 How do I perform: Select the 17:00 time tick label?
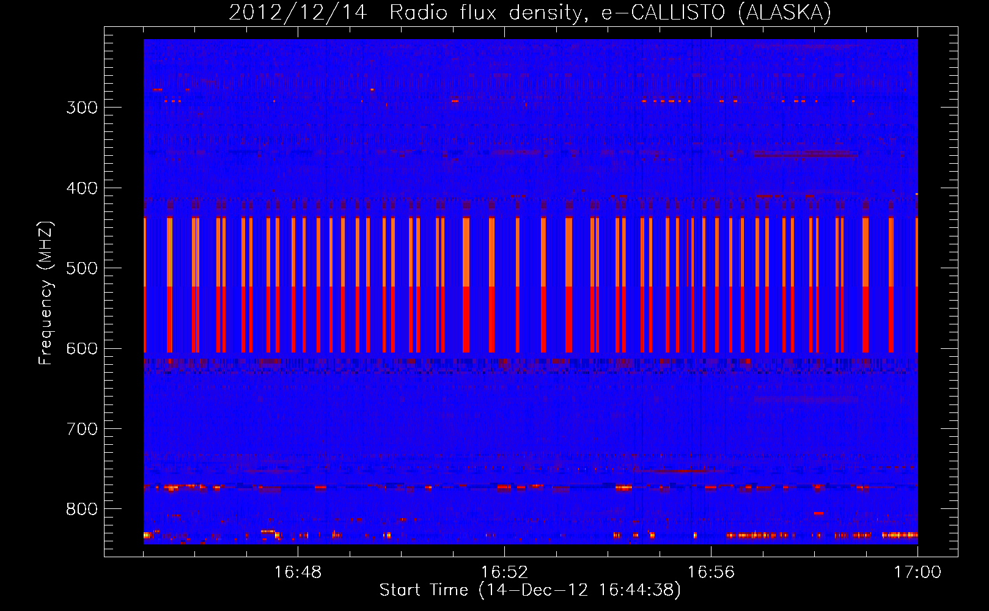[x=917, y=572]
